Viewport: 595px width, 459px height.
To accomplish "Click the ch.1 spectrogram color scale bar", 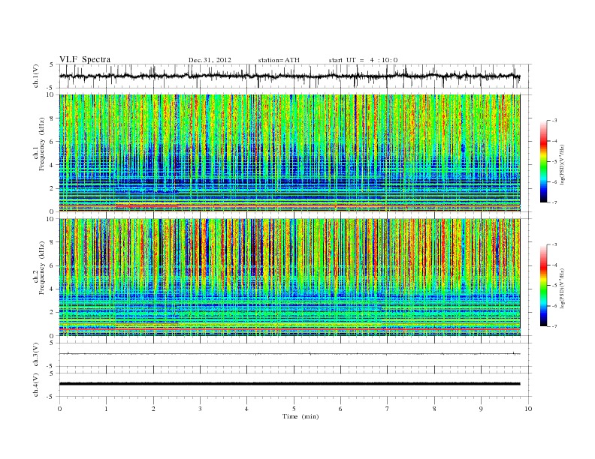I will coord(543,161).
